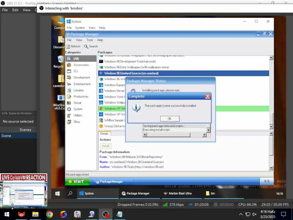Show hidden tray icons chevron
293x220 pixels.
tap(241, 214)
